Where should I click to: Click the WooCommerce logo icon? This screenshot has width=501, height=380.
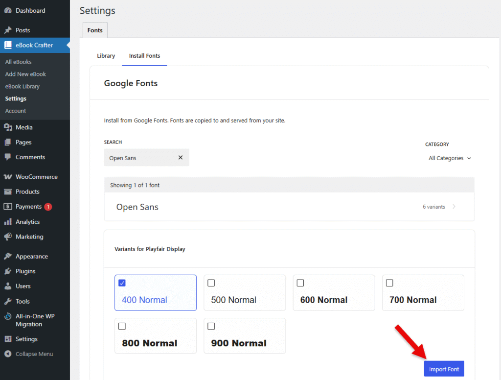click(8, 177)
